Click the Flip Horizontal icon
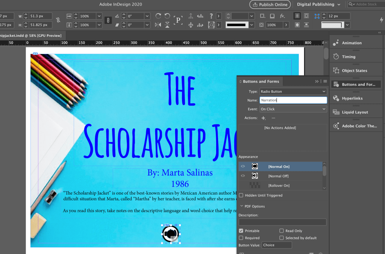385x254 pixels. 158,25
